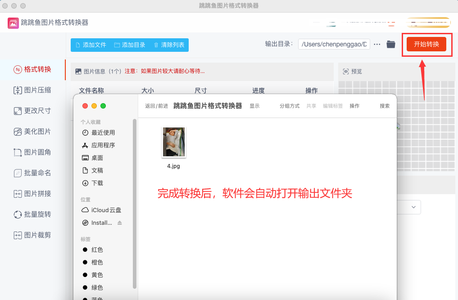Open 图片压缩 image compression tool
The image size is (458, 300).
click(32, 90)
